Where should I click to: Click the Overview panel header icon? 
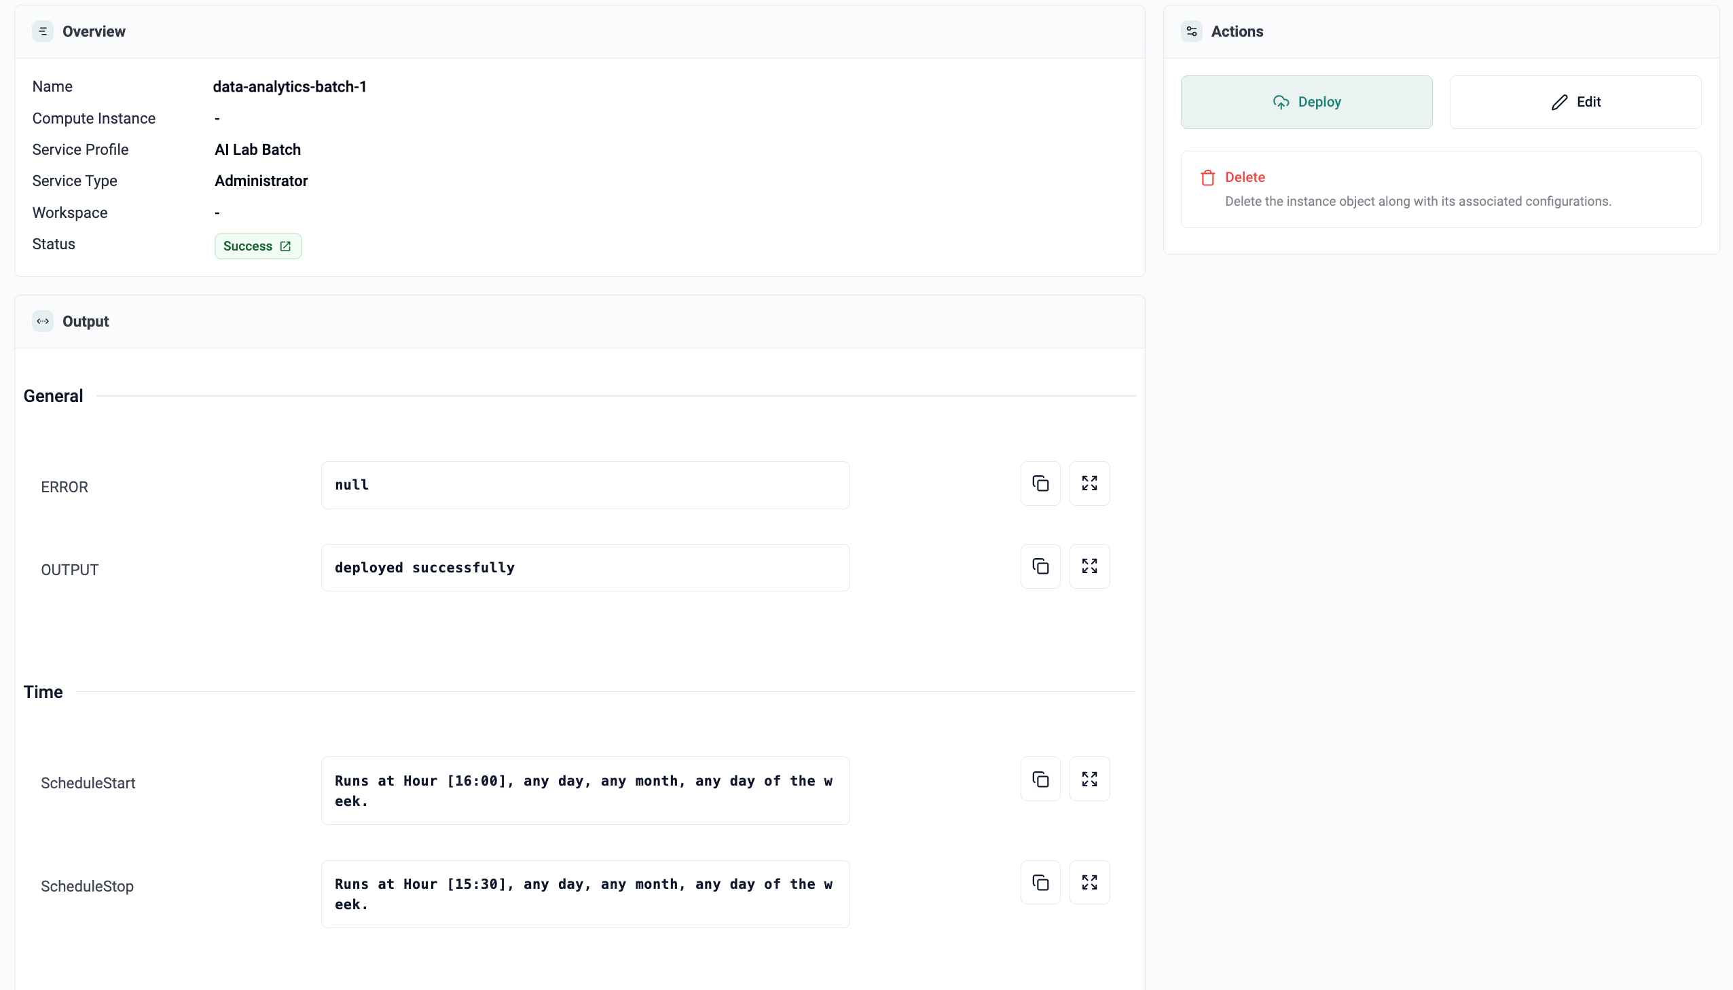pyautogui.click(x=43, y=31)
